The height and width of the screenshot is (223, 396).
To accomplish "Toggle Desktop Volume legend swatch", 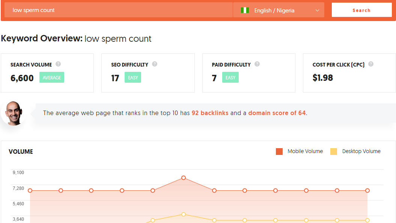I will pos(334,152).
